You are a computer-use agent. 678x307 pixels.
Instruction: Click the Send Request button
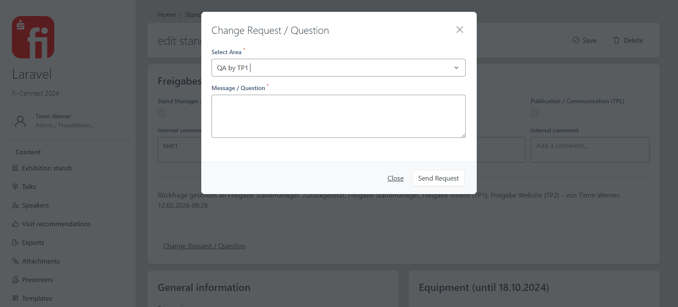click(438, 178)
